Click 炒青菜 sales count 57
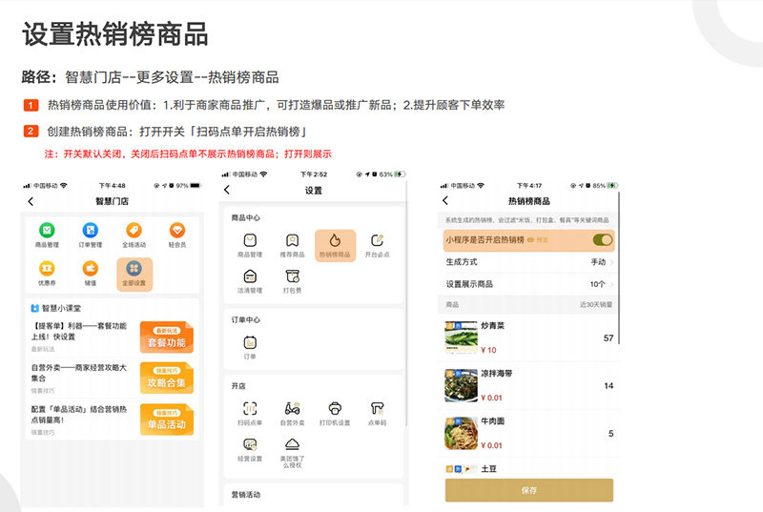The height and width of the screenshot is (512, 763). (x=608, y=338)
